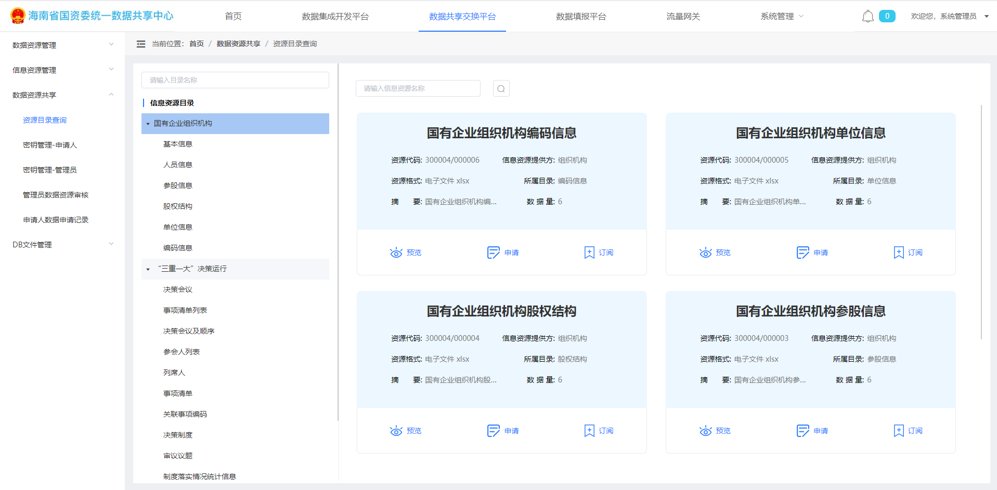Open 管理员数据资源审核 in the sidebar

point(56,195)
